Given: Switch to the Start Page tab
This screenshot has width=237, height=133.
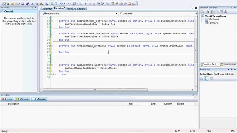Looking at the screenshot, I should (x=47, y=9).
